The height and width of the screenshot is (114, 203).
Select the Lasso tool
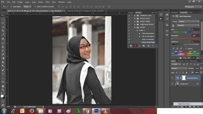coord(3,23)
